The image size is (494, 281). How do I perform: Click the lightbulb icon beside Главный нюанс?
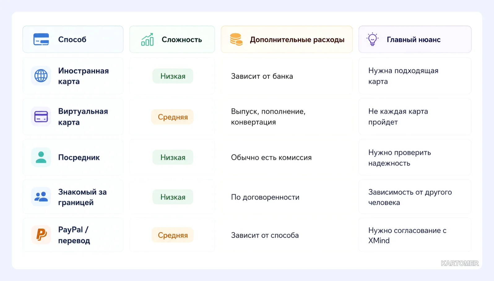[372, 39]
